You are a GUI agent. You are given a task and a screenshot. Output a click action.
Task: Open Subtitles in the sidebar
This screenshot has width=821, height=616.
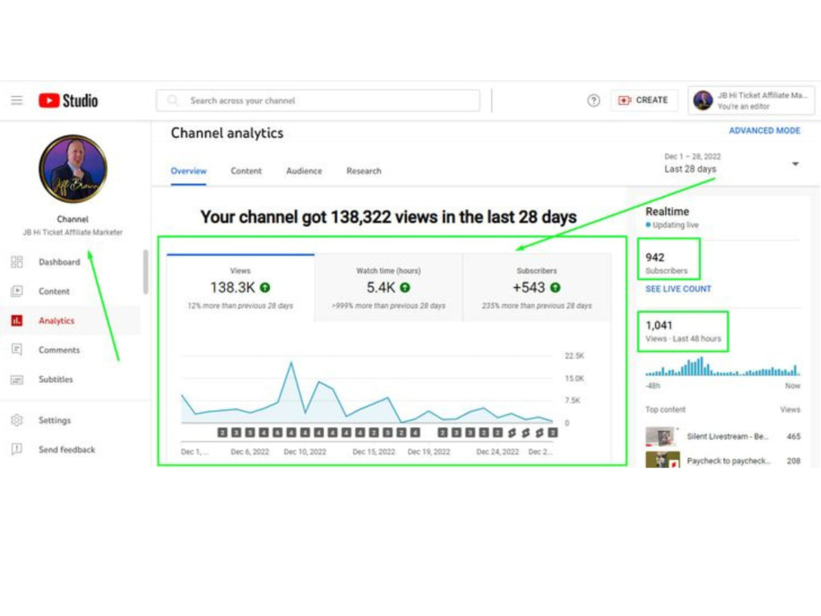tap(56, 379)
